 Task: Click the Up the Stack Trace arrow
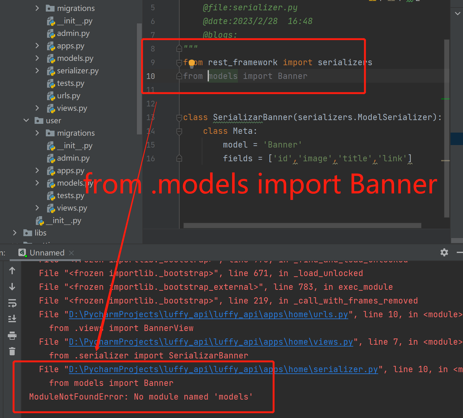(12, 270)
